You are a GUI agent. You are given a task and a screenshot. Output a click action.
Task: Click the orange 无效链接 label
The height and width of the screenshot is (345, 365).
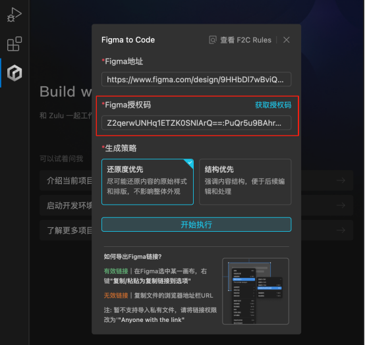pos(116,296)
